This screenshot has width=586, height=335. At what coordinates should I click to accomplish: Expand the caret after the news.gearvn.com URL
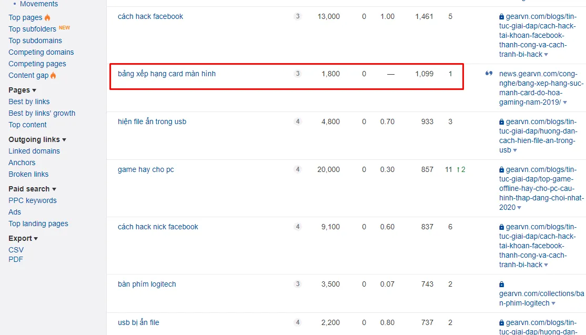pyautogui.click(x=564, y=103)
